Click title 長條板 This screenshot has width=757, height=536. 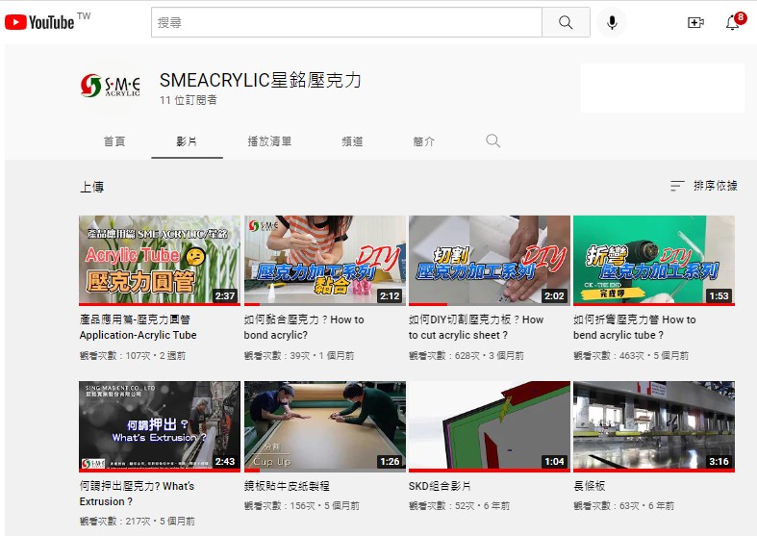[589, 486]
